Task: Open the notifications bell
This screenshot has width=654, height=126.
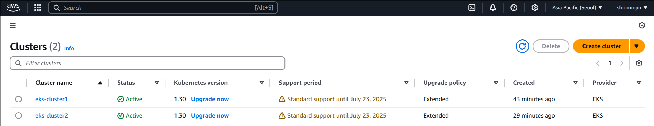Action: (493, 8)
